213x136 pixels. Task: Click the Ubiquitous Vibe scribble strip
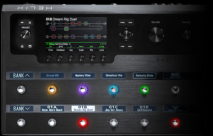(114, 75)
